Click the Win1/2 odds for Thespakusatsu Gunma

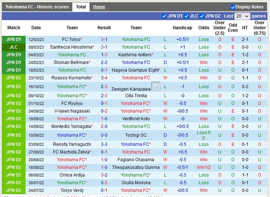204,167
